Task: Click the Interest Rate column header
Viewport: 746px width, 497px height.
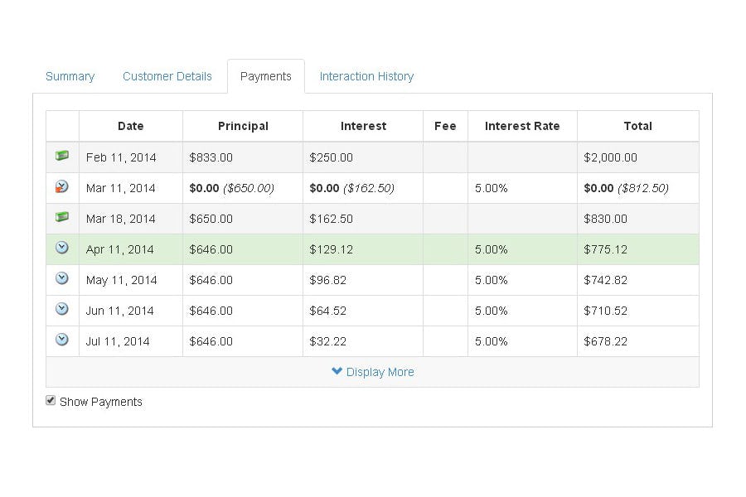Action: (522, 126)
